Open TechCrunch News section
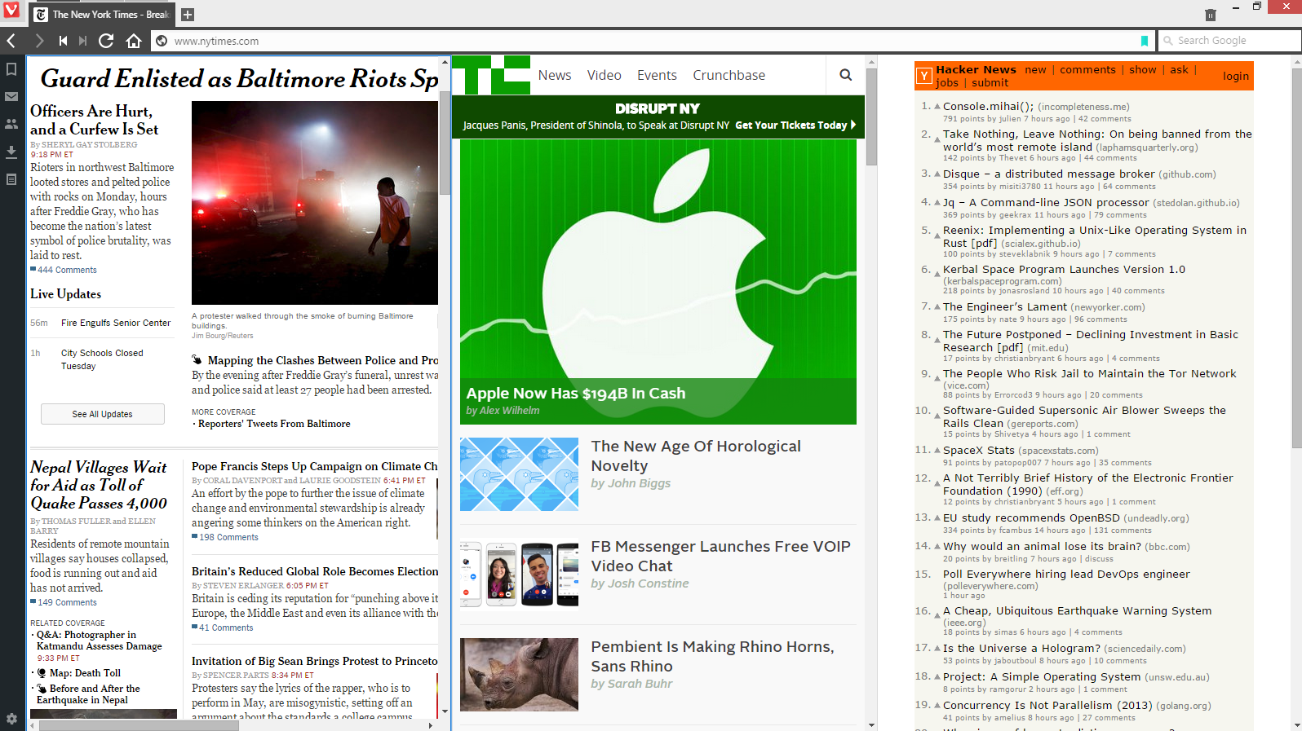1302x731 pixels. (x=555, y=75)
